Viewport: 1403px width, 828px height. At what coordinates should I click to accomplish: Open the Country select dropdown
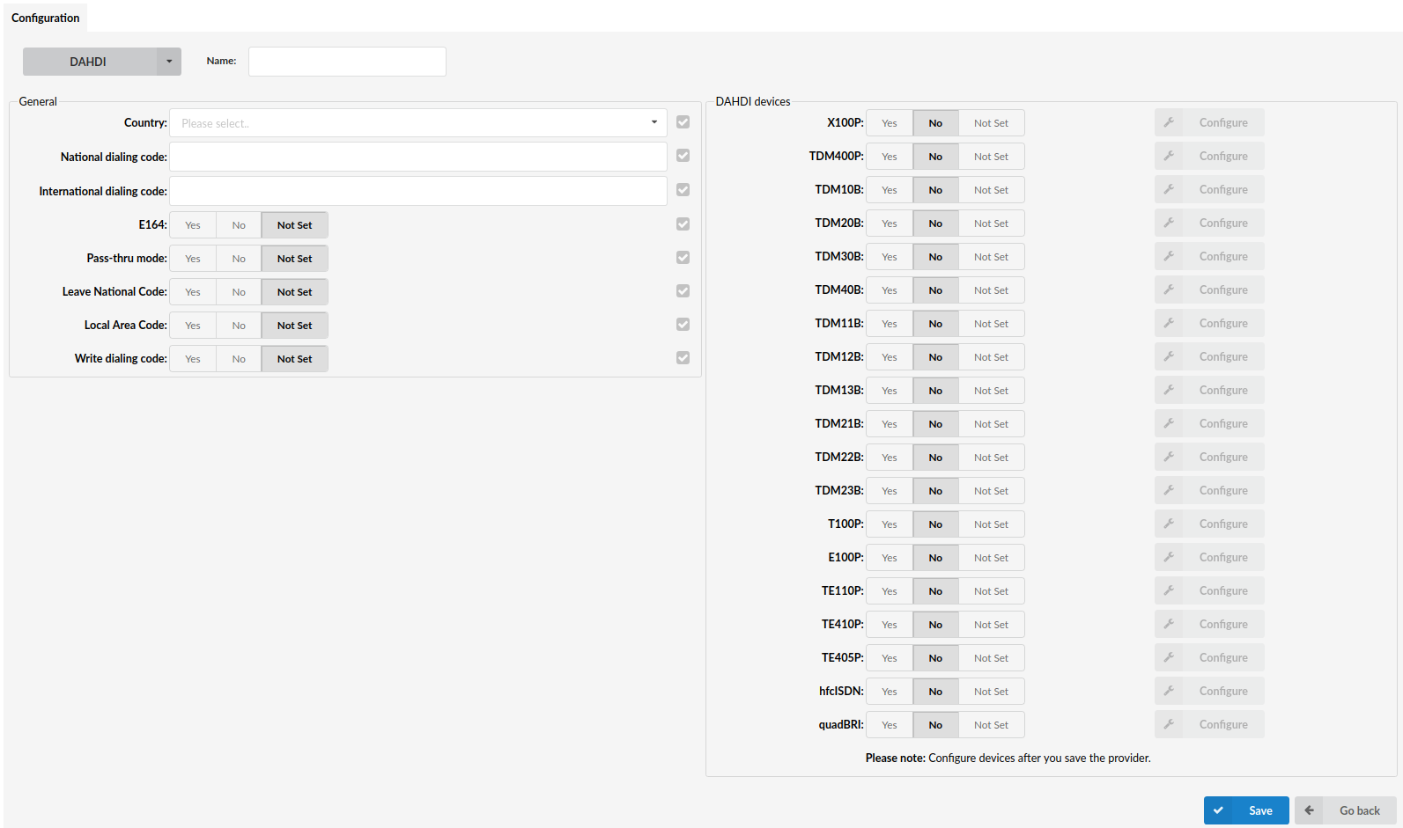click(418, 123)
